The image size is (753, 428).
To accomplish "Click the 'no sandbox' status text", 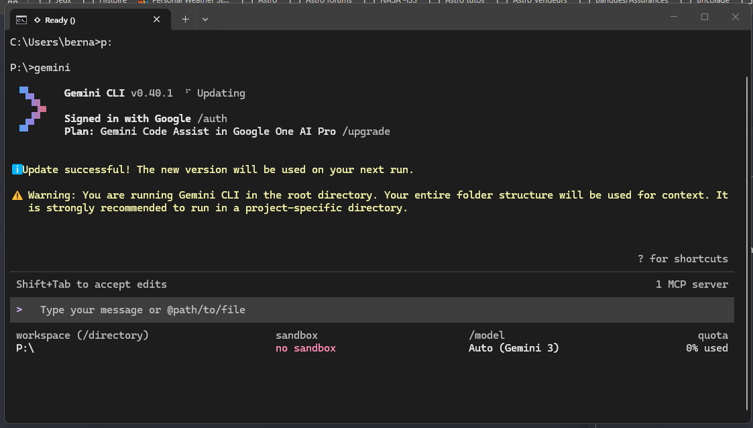I will point(306,348).
